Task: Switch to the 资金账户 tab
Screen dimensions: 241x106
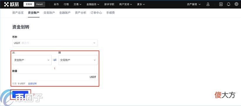Action: (34, 13)
